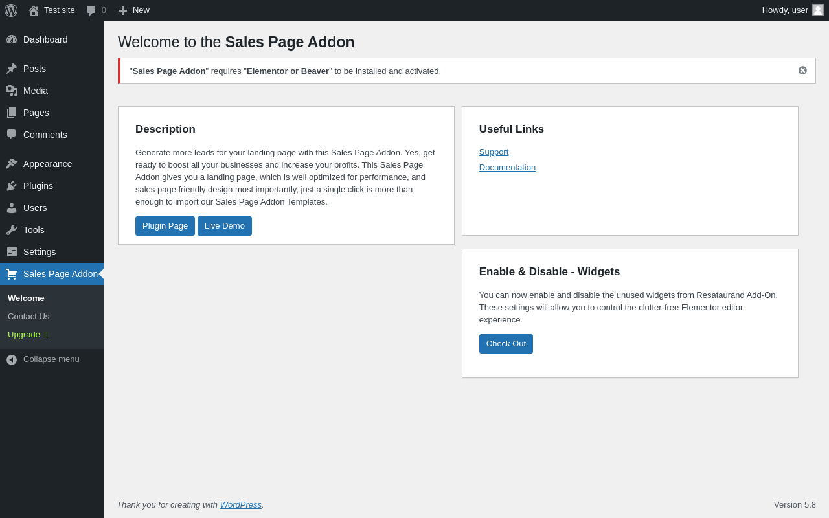
Task: Click the Posts pushpin icon
Action: pyautogui.click(x=12, y=69)
